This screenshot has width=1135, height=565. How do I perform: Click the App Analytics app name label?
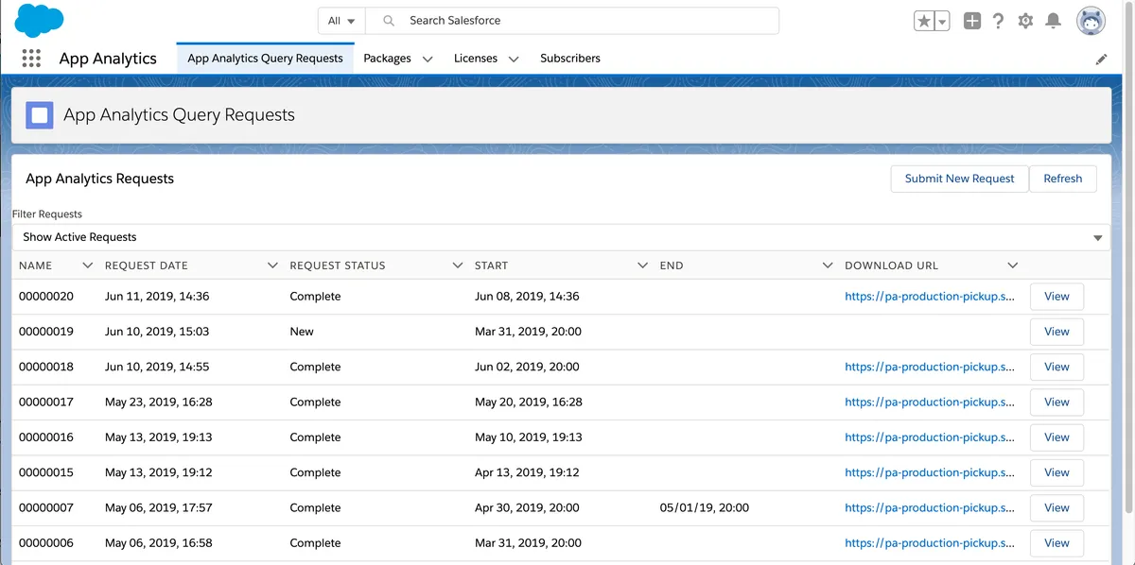coord(108,59)
